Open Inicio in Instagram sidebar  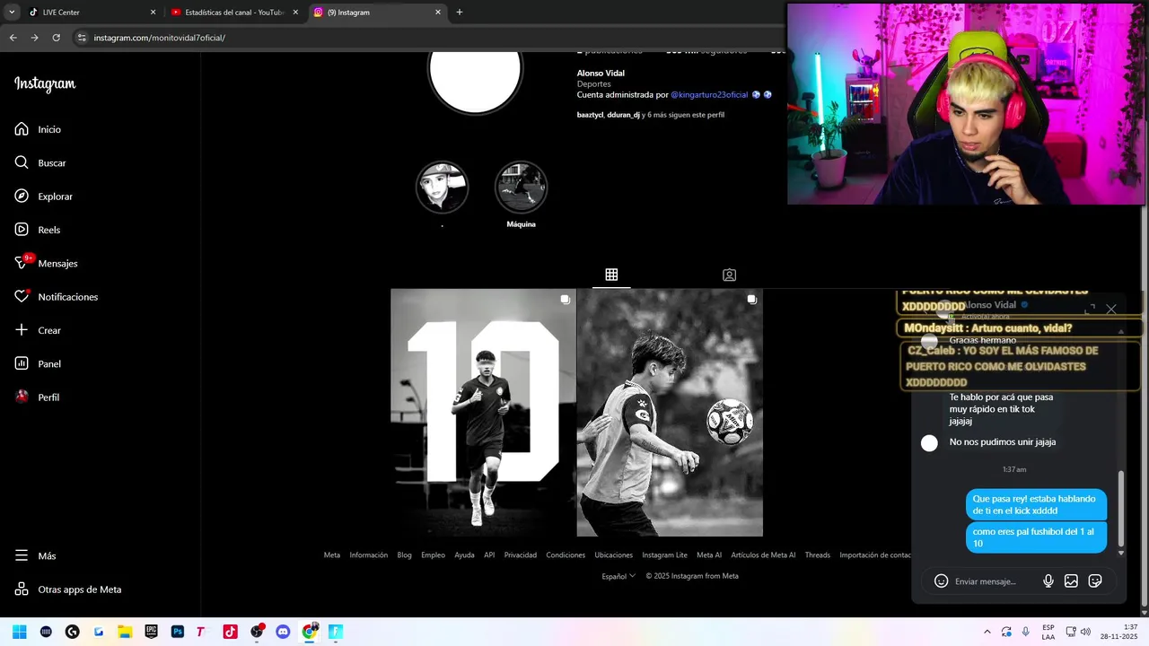point(38,129)
